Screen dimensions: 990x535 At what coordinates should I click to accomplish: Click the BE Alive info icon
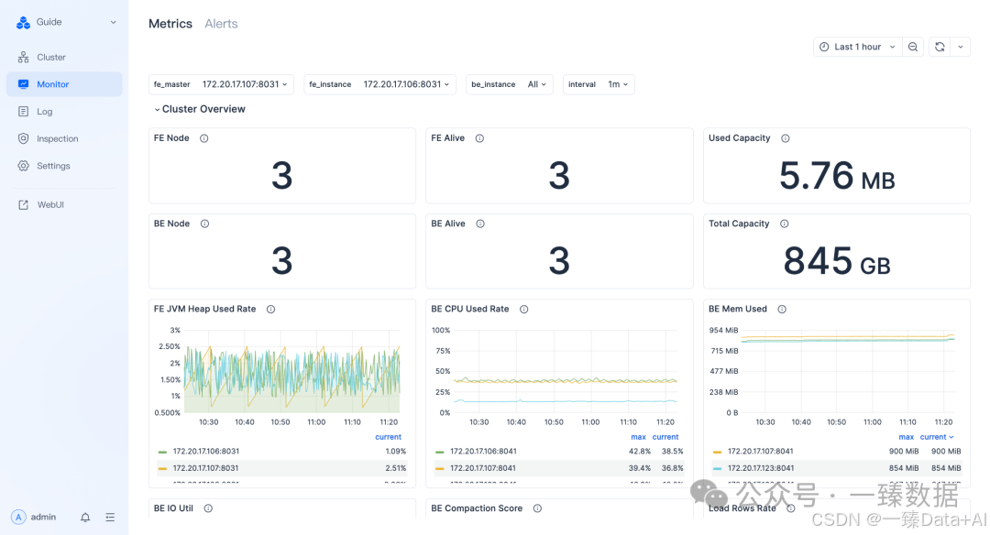[x=480, y=224]
